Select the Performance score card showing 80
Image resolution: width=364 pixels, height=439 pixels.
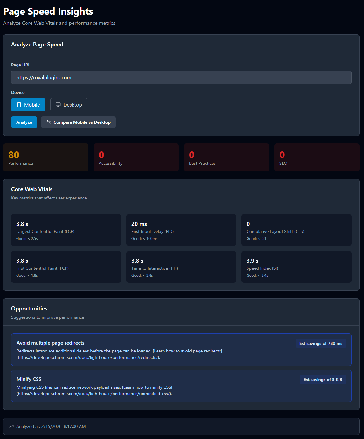coord(45,157)
